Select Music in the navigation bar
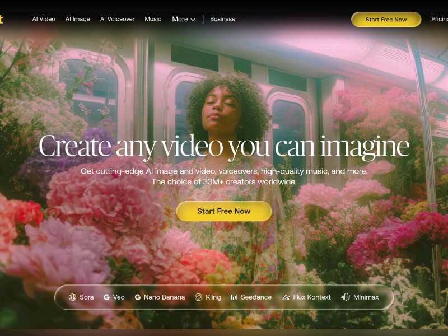Image resolution: width=448 pixels, height=336 pixels. pyautogui.click(x=153, y=19)
